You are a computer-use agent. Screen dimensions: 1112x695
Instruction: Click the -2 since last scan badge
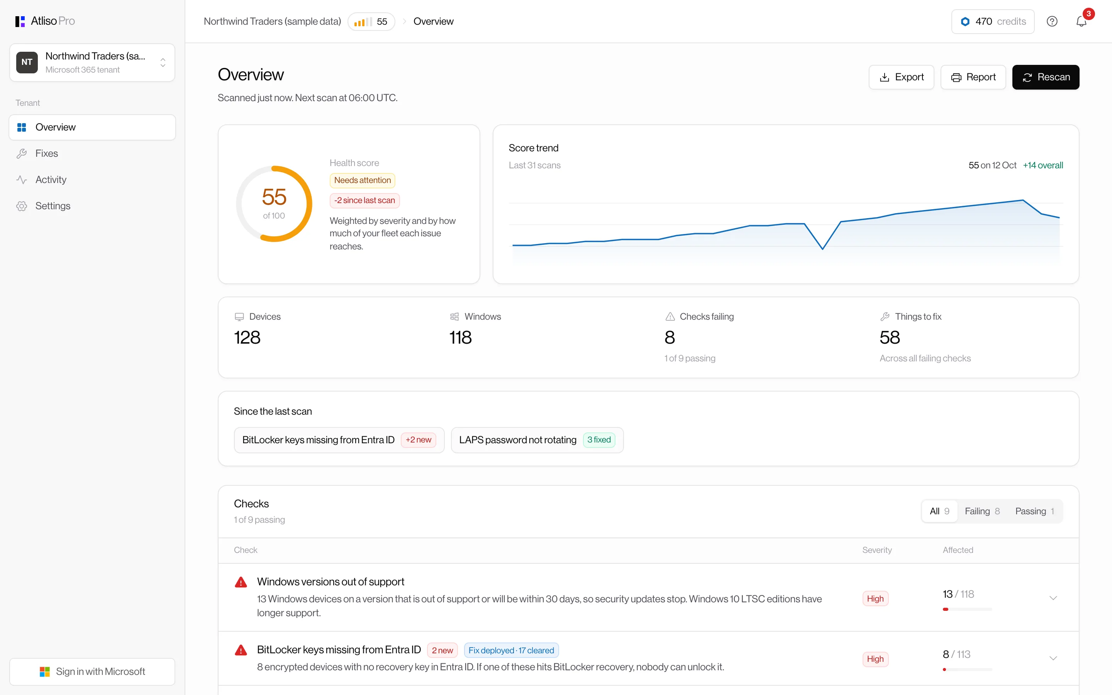point(365,200)
